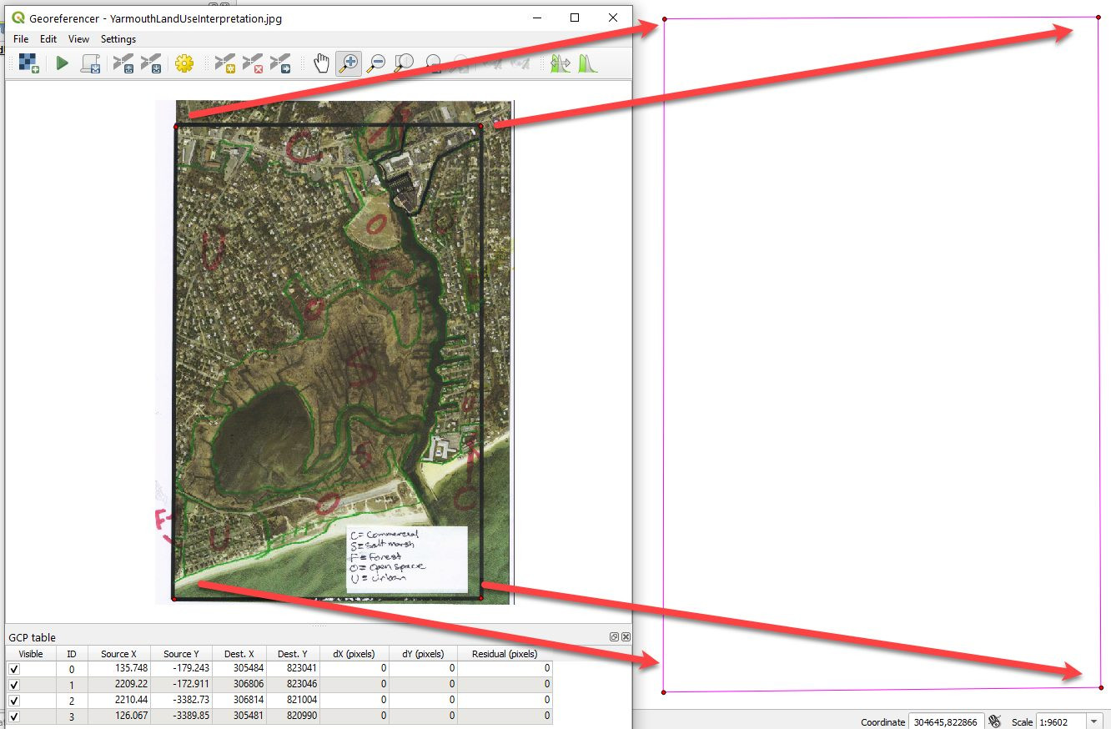Click Generate GDAL Script icon
The width and height of the screenshot is (1111, 729).
coord(90,63)
